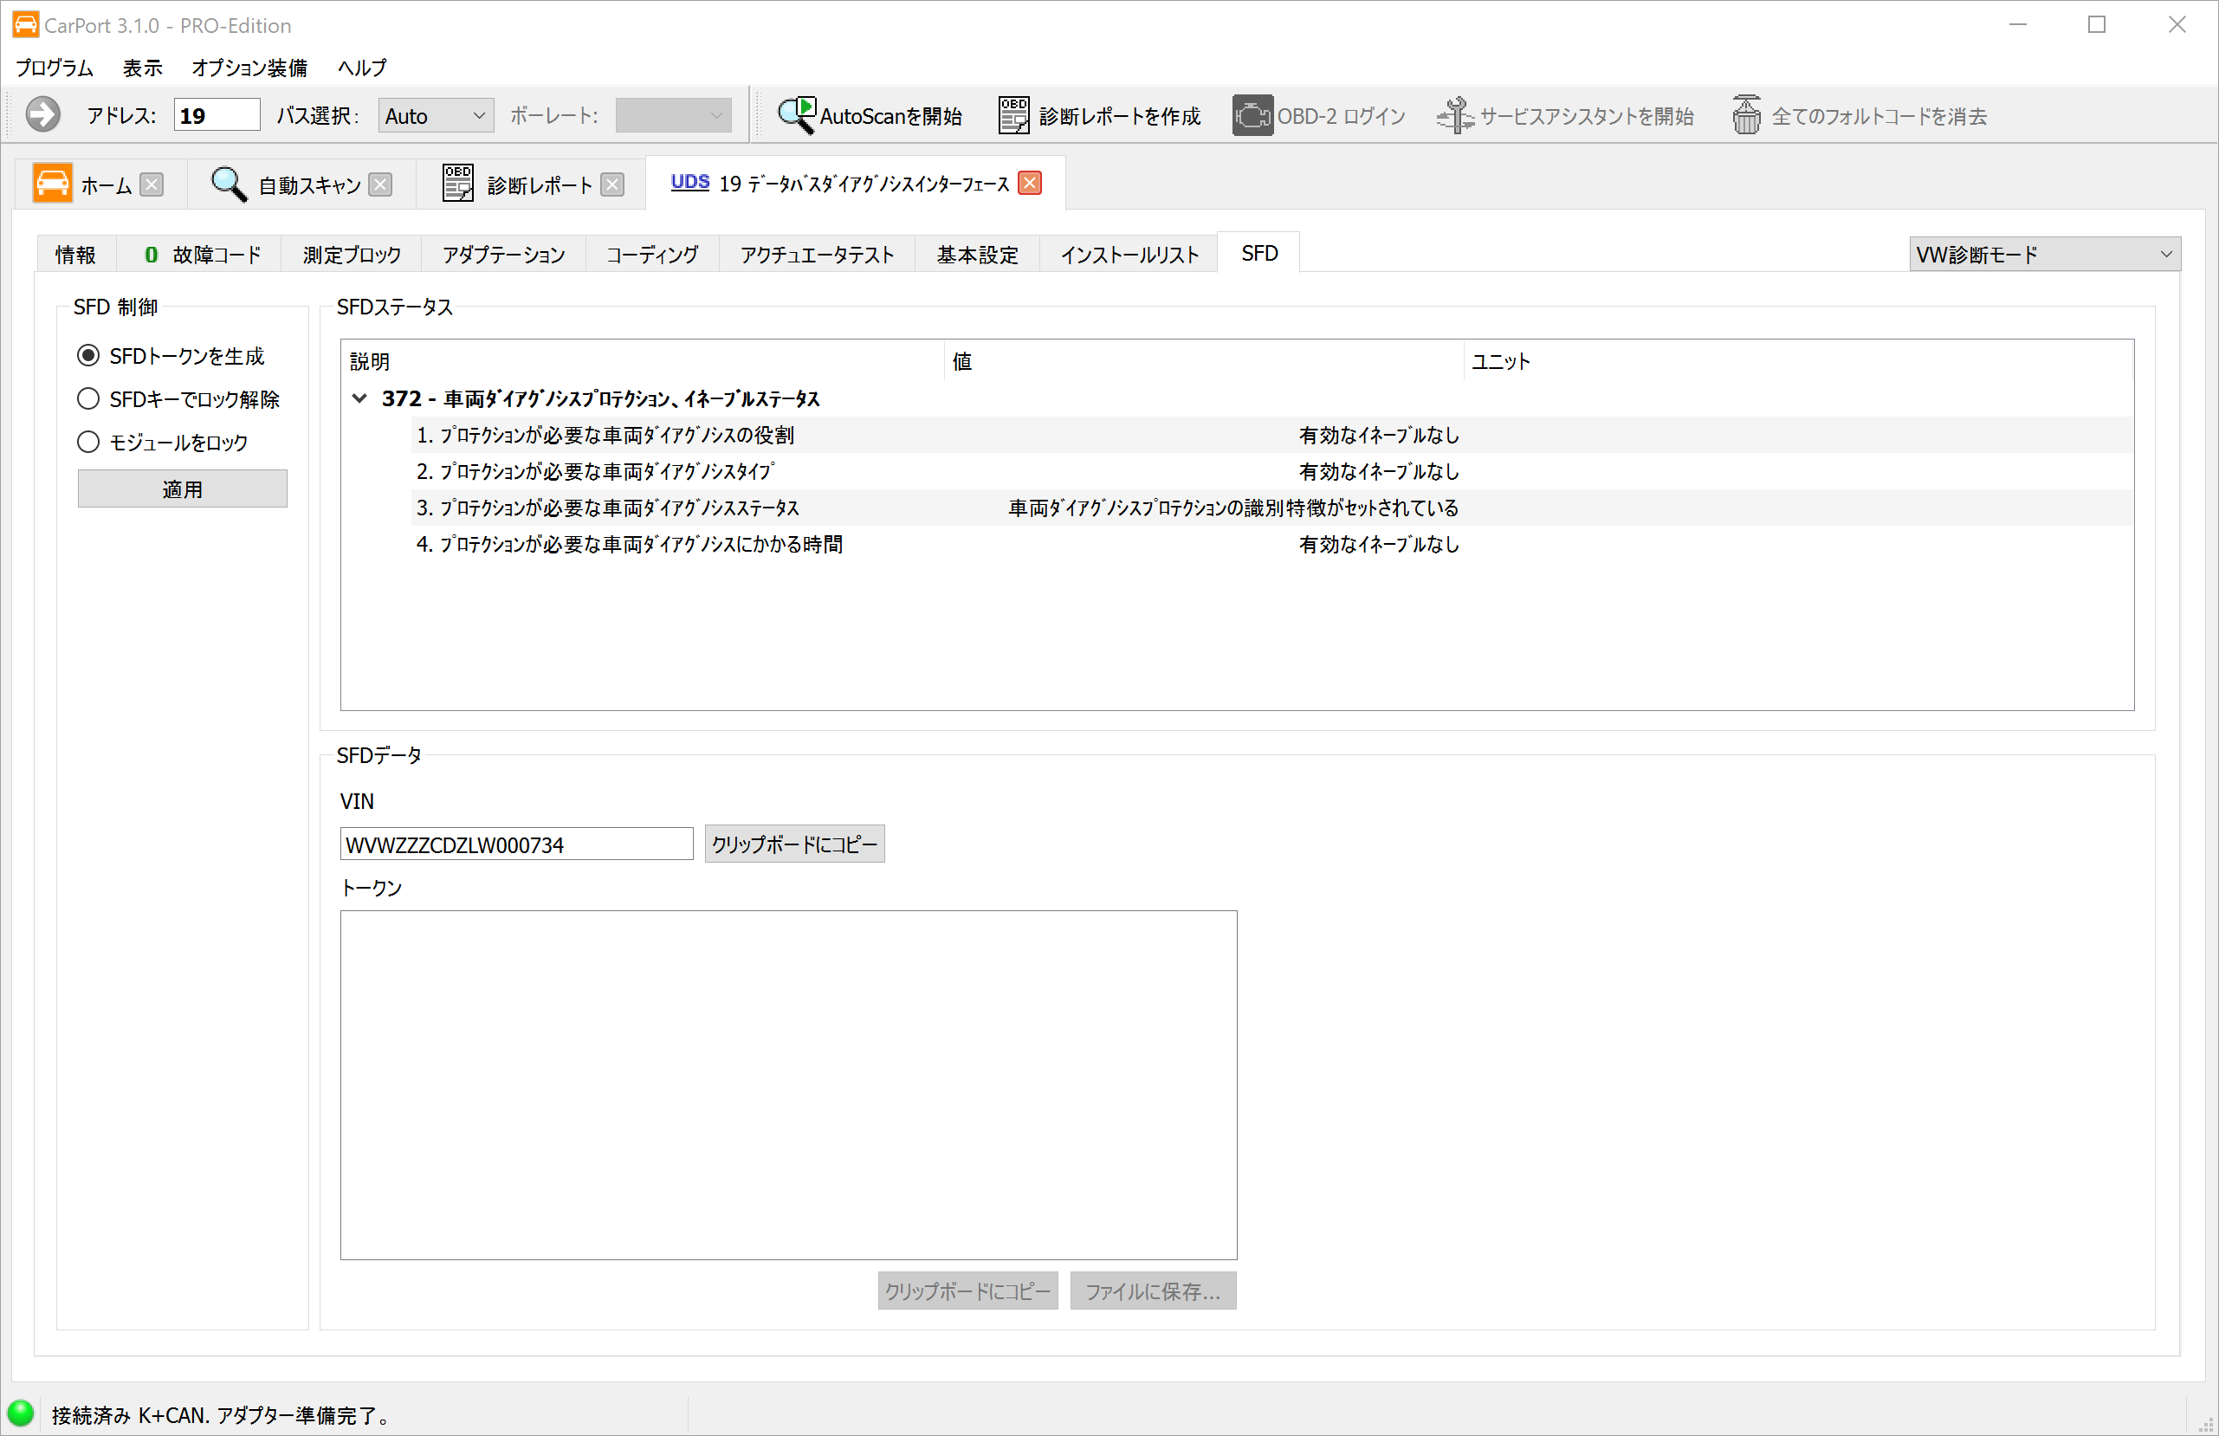2219x1436 pixels.
Task: Open the バス選択 Auto dropdown
Action: [x=436, y=116]
